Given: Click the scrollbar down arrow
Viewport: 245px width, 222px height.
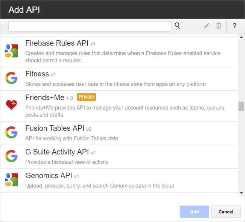Looking at the screenshot, I should [x=241, y=193].
